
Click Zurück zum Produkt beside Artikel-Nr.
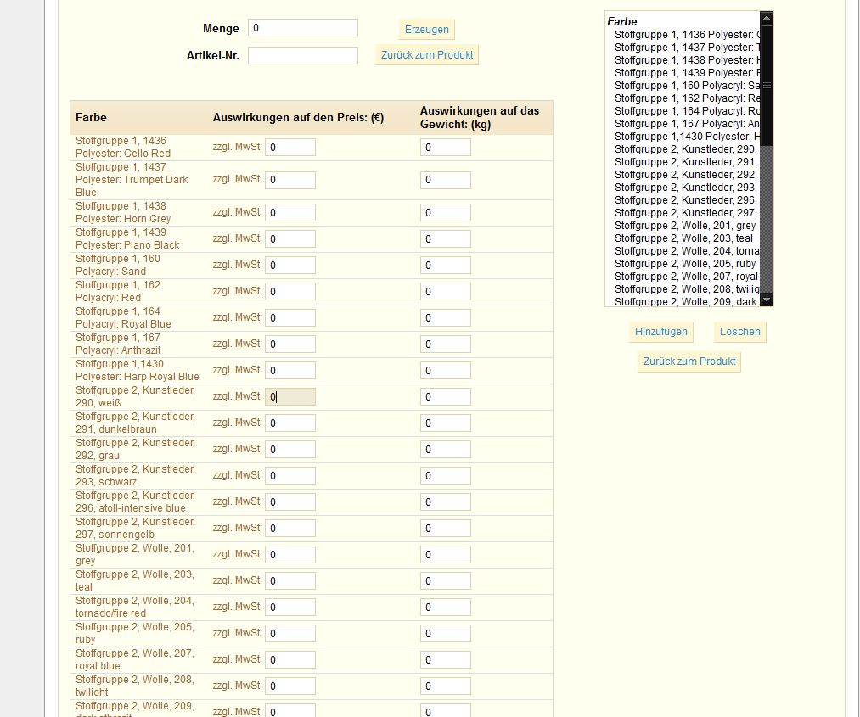pyautogui.click(x=427, y=55)
